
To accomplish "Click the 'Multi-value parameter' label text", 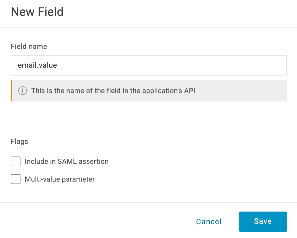I will pos(60,179).
